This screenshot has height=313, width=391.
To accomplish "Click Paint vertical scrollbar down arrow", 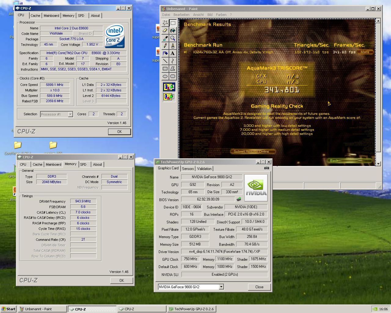I will tap(378, 164).
